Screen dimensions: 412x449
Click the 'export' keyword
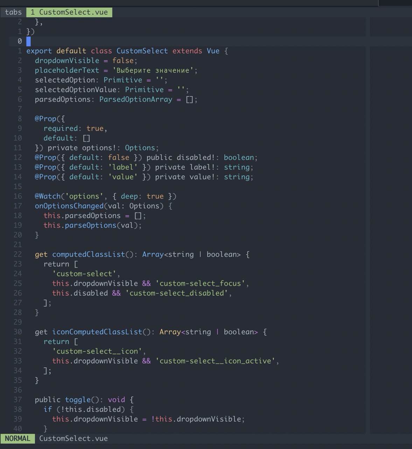[39, 51]
